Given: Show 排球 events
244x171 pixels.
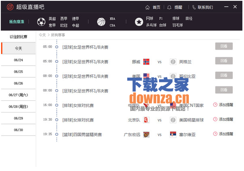Looking at the screenshot, I should [x=176, y=19].
